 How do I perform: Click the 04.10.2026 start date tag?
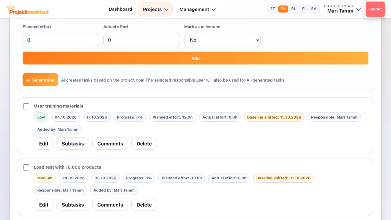click(x=66, y=117)
